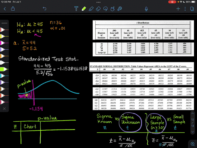Image resolution: width=197 pixels, height=148 pixels.
Task: Choose the yellow pen preset
Action: pos(3,36)
